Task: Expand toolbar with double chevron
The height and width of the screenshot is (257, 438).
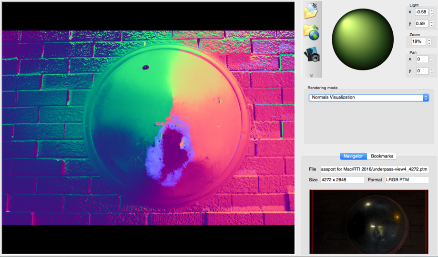Action: click(311, 76)
